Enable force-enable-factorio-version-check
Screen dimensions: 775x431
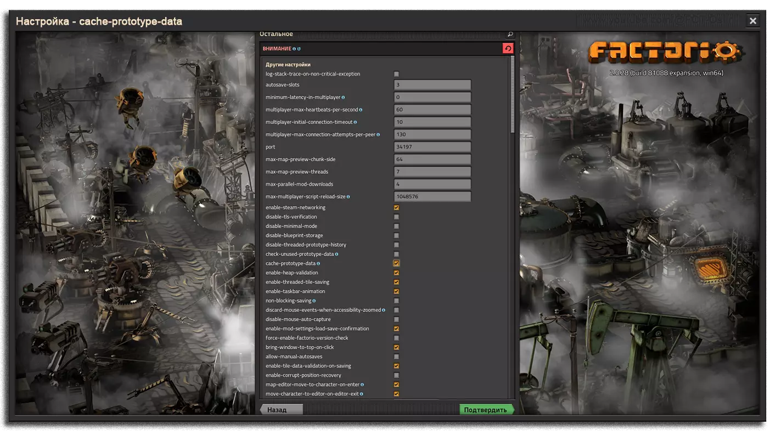point(396,338)
